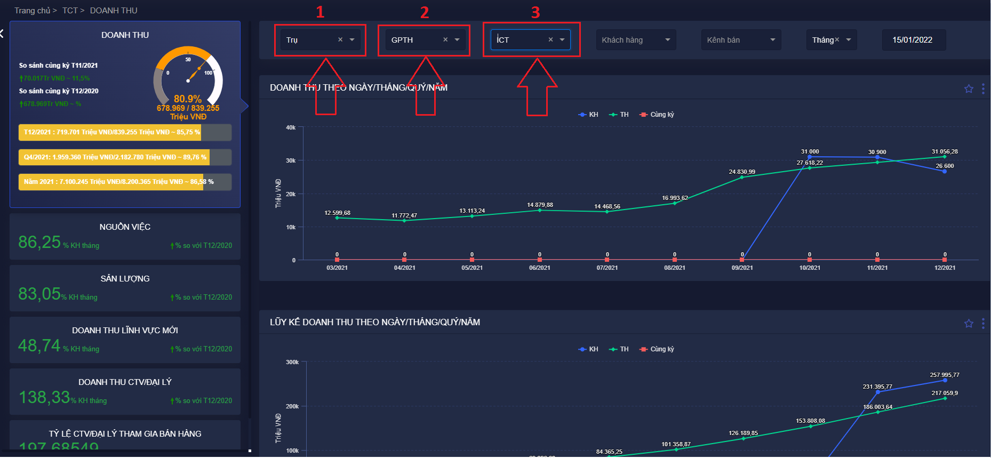Click the T12/2021 progress bar
The height and width of the screenshot is (458, 991).
(125, 132)
